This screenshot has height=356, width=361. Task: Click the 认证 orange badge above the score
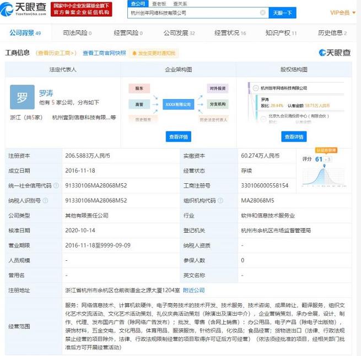point(326,150)
